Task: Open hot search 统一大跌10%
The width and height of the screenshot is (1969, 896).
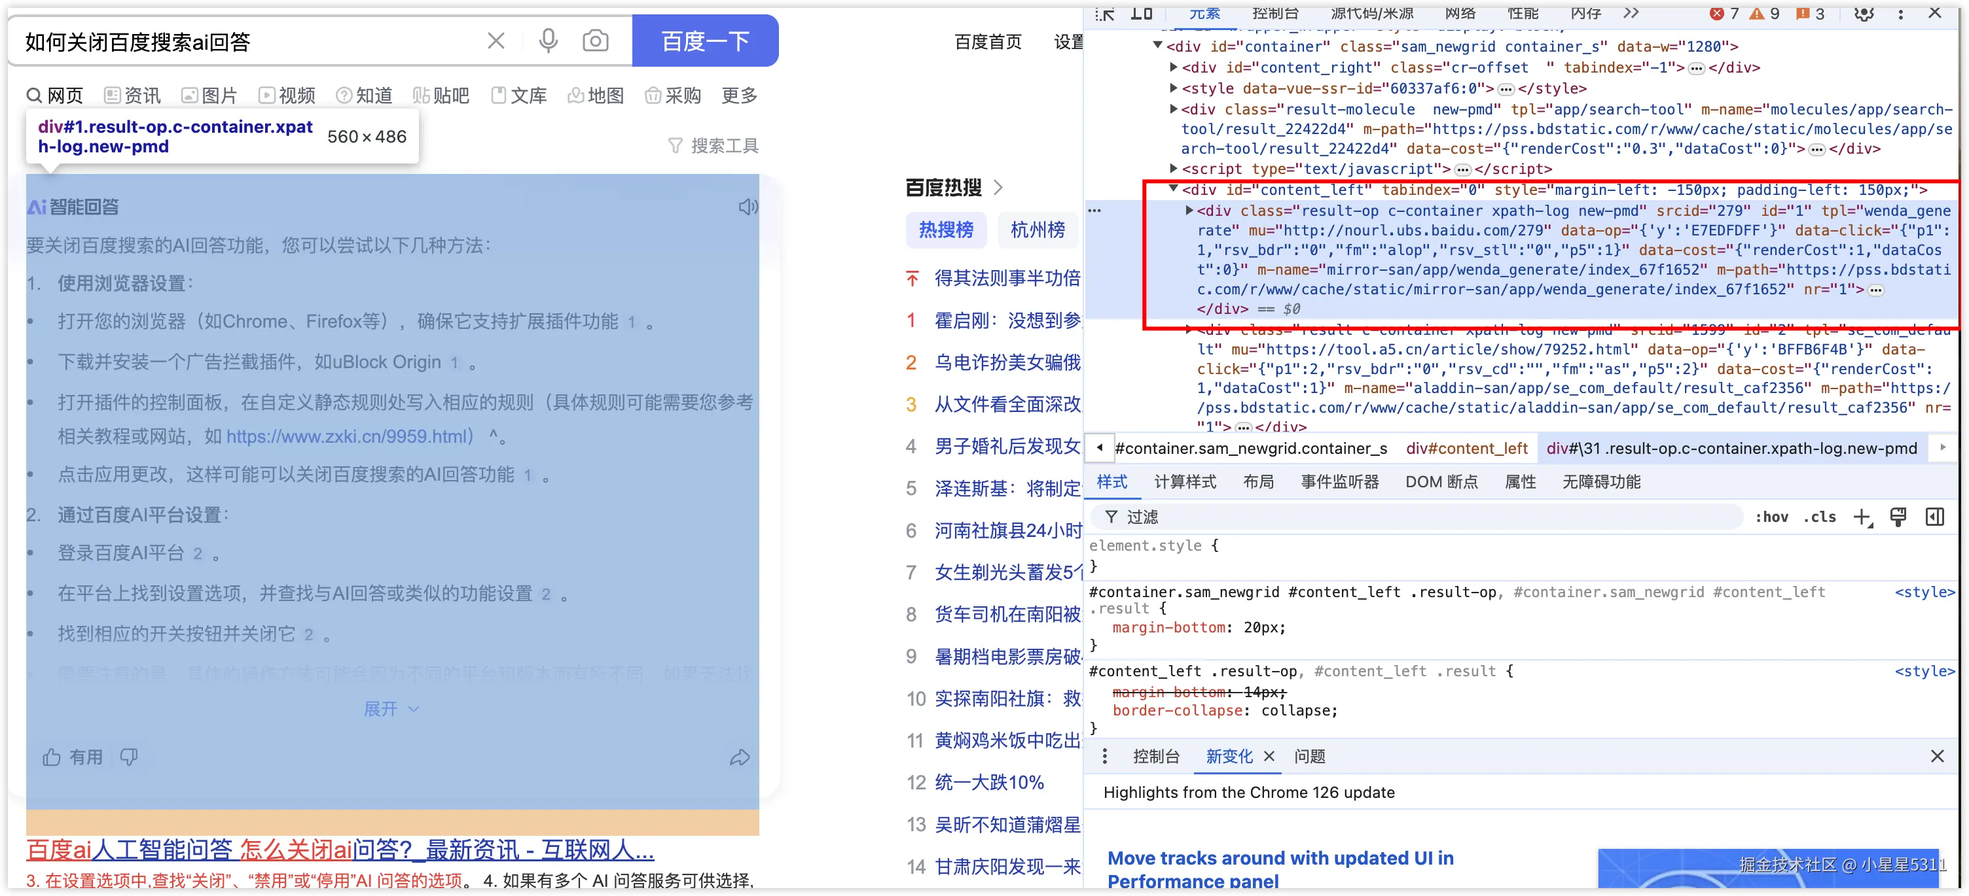Action: coord(989,782)
